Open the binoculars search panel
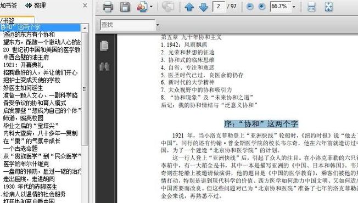358x203 pixels. click(x=104, y=66)
